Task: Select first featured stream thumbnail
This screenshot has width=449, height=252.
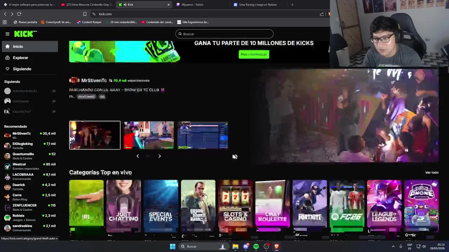Action: pyautogui.click(x=95, y=135)
